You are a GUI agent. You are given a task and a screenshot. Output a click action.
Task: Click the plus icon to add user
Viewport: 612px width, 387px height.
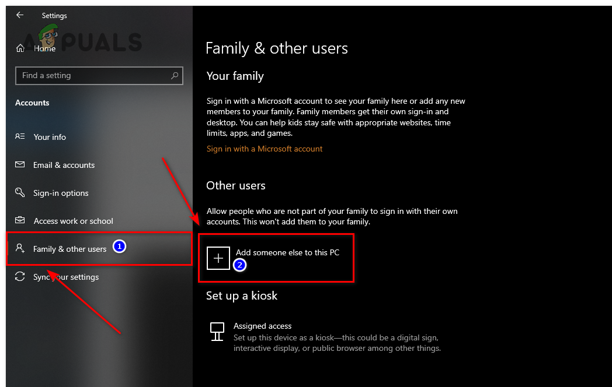pyautogui.click(x=219, y=258)
